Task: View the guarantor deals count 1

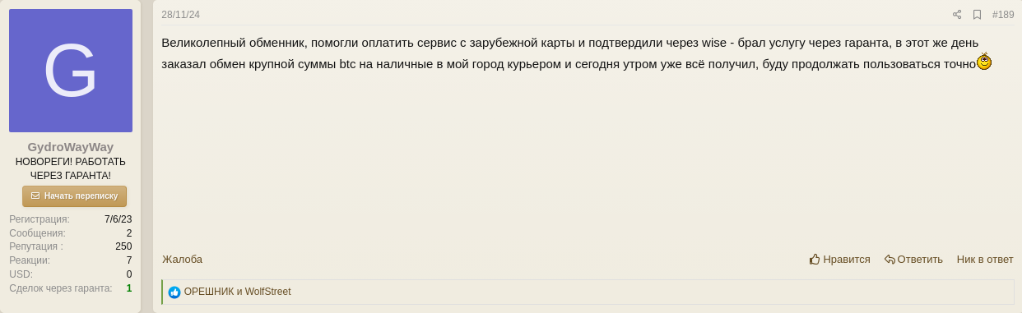Action: coord(129,288)
